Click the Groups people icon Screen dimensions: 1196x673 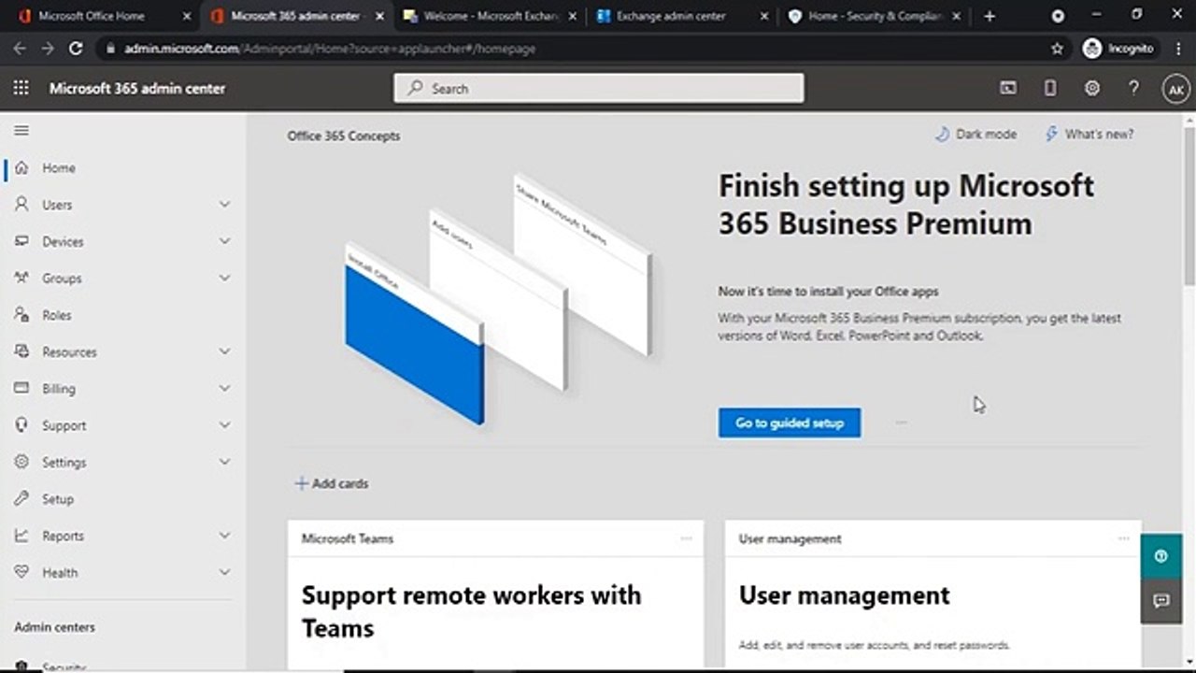click(21, 278)
